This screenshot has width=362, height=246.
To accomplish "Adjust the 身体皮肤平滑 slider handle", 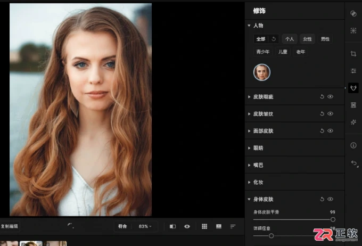I will point(333,219).
